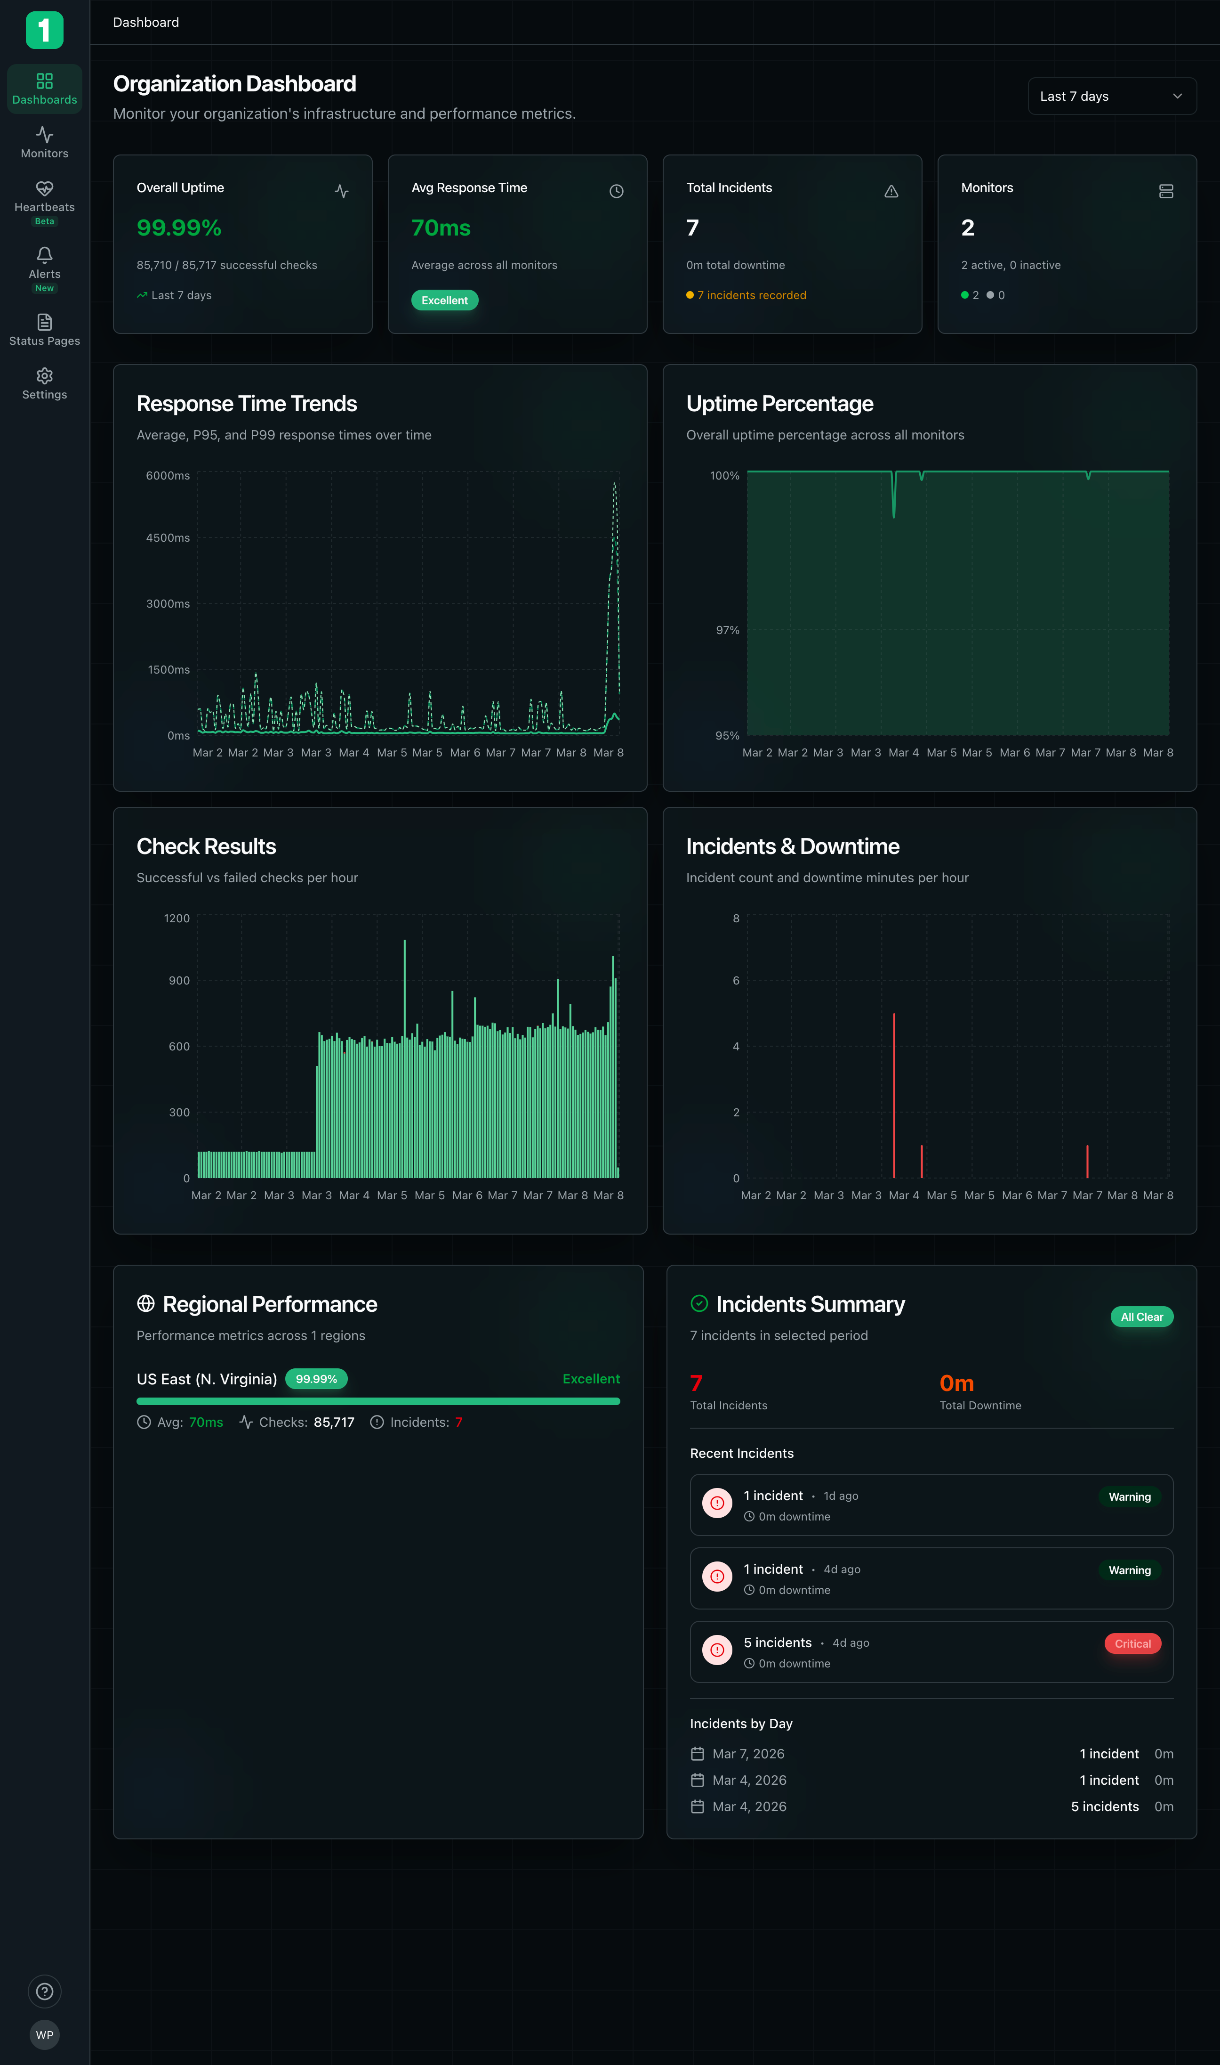
Task: Open the 5 incidents Critical entry
Action: [x=931, y=1651]
